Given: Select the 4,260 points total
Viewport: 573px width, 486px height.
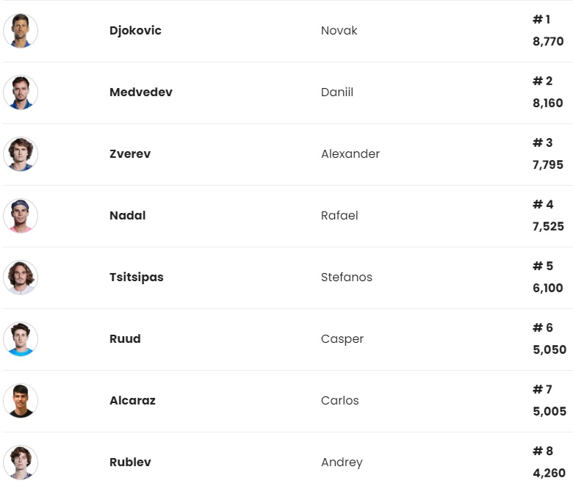Looking at the screenshot, I should click(548, 474).
